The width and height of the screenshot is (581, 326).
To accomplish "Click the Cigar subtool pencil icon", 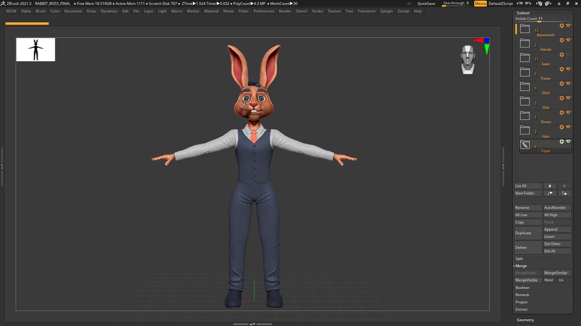I will (525, 145).
